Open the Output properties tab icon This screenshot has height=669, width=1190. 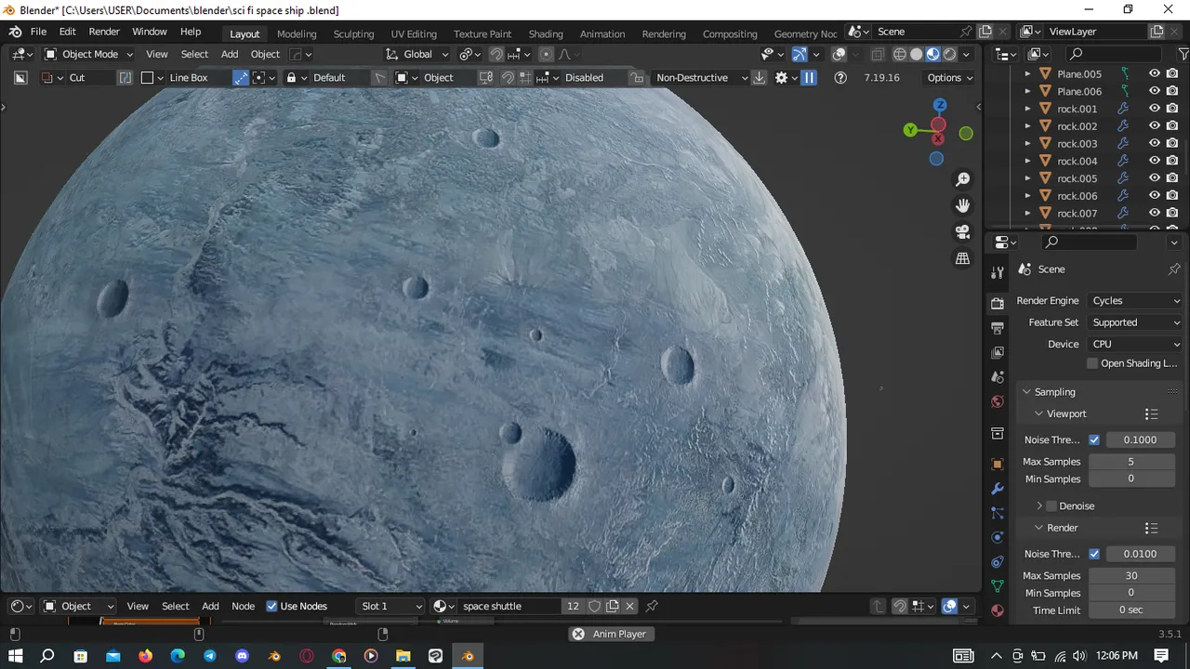pos(998,328)
